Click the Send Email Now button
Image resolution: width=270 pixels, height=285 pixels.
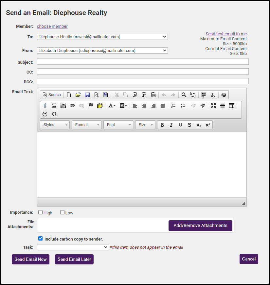coord(30,259)
